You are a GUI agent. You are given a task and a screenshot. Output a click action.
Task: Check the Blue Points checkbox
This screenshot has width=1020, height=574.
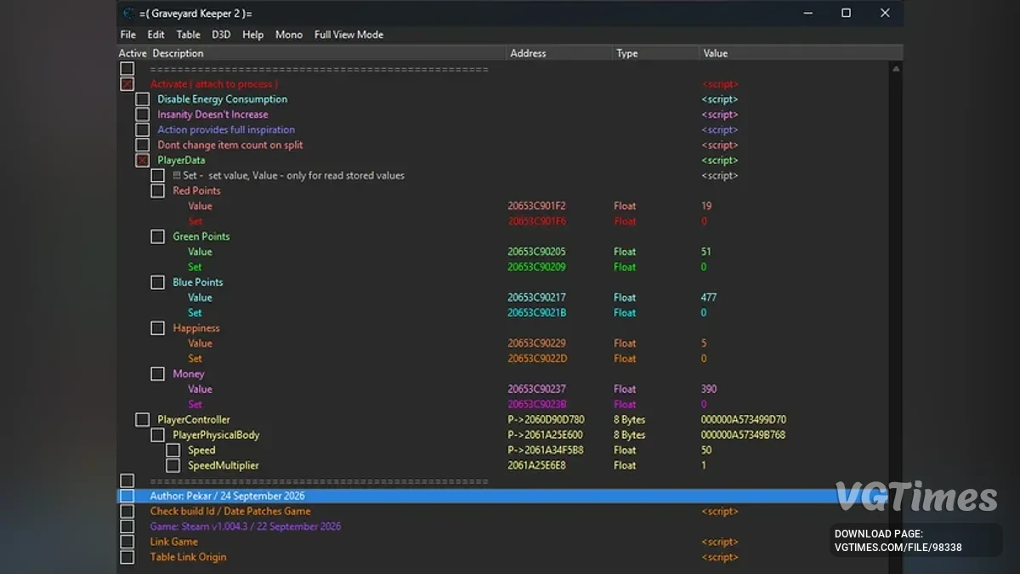(x=157, y=282)
